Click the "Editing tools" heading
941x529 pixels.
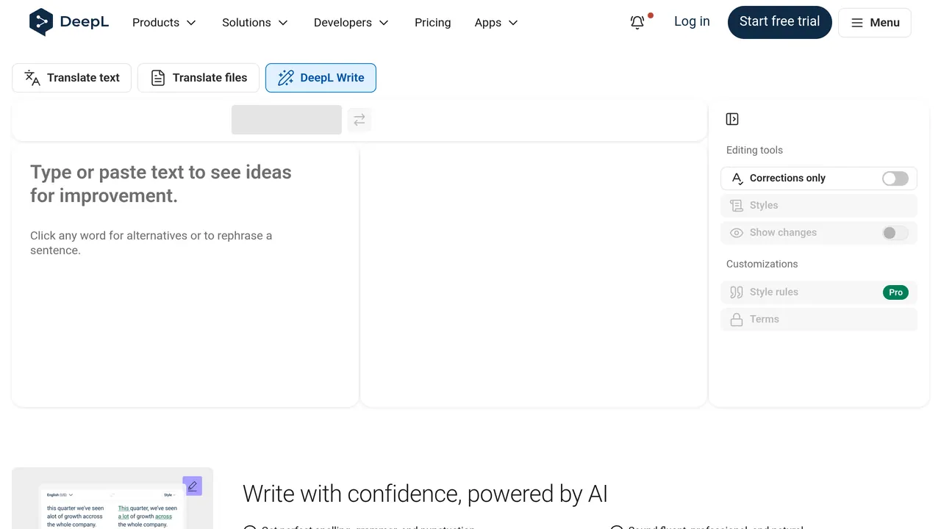[754, 151]
